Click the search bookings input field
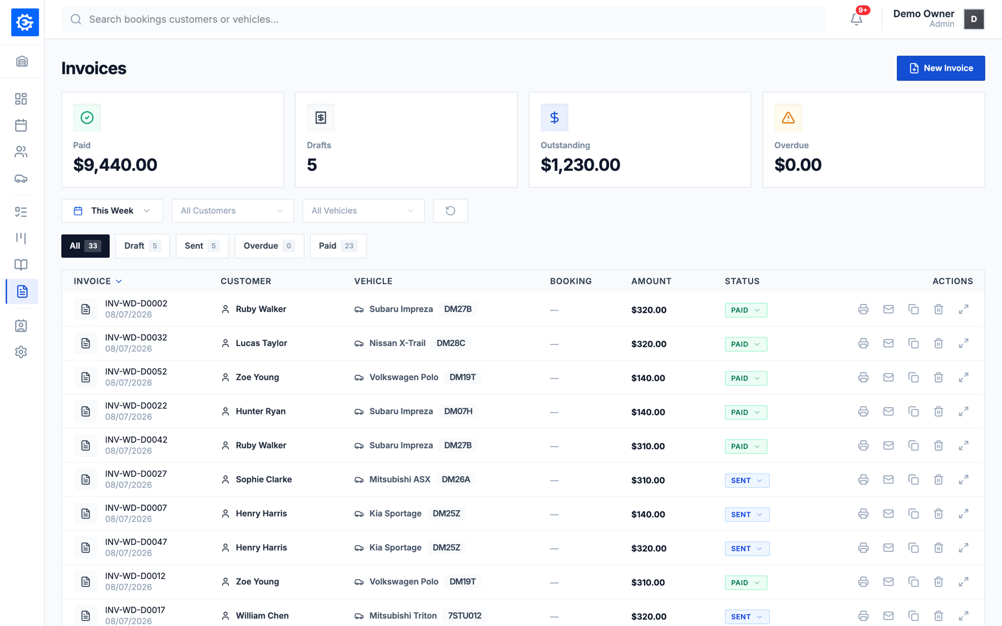Viewport: 1002px width, 626px height. point(444,19)
